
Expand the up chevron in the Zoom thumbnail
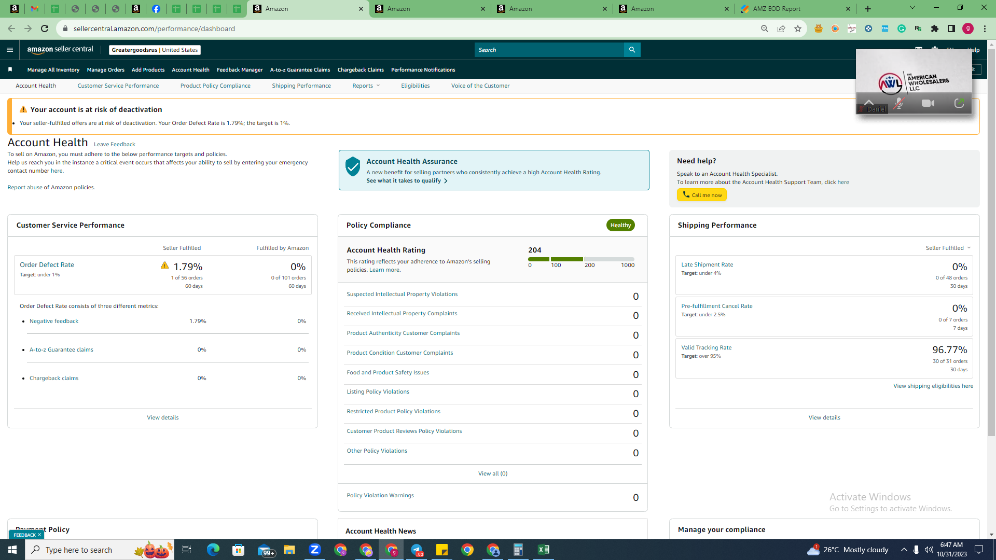[x=869, y=102]
